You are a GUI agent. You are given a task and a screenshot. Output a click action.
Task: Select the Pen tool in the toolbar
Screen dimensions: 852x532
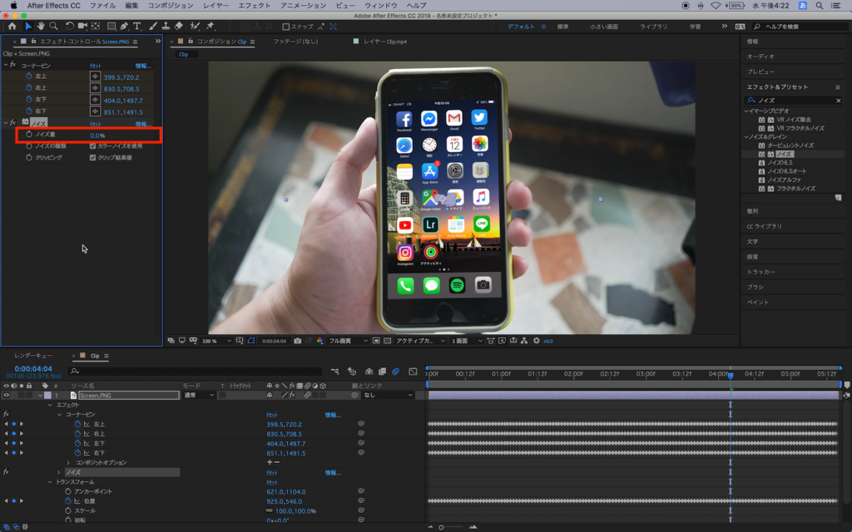(125, 27)
